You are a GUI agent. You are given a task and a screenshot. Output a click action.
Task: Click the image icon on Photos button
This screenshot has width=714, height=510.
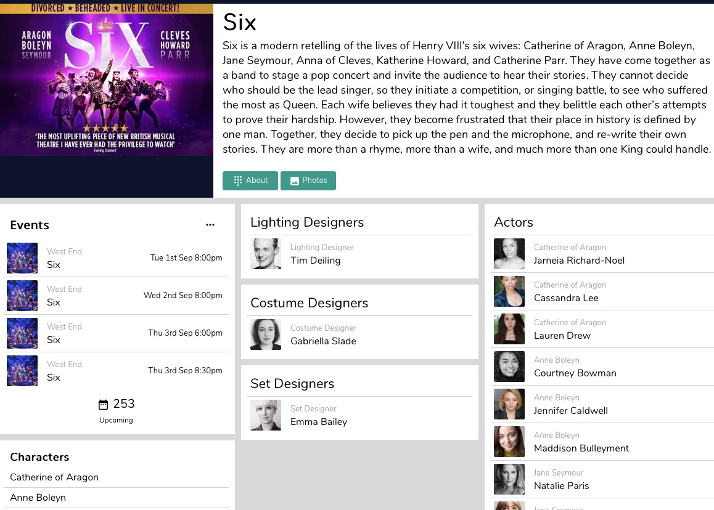[x=295, y=181]
